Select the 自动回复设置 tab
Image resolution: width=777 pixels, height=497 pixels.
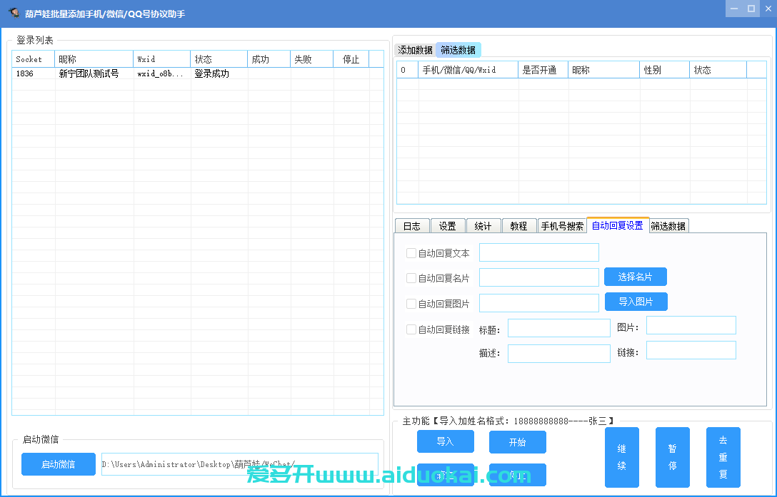click(x=618, y=225)
